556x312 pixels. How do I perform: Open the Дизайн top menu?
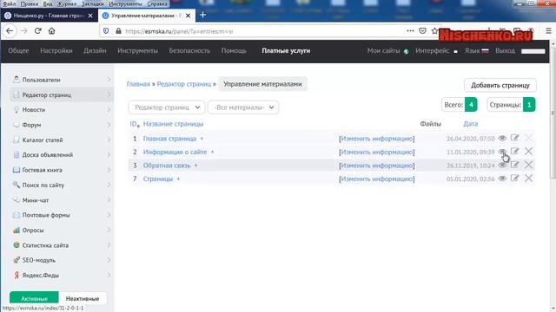(x=95, y=51)
